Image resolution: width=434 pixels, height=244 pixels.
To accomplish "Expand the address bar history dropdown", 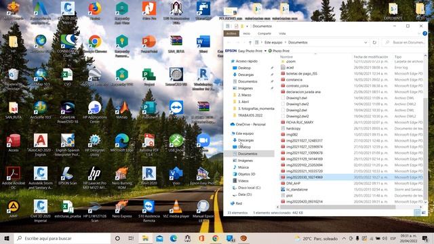I will [x=366, y=43].
